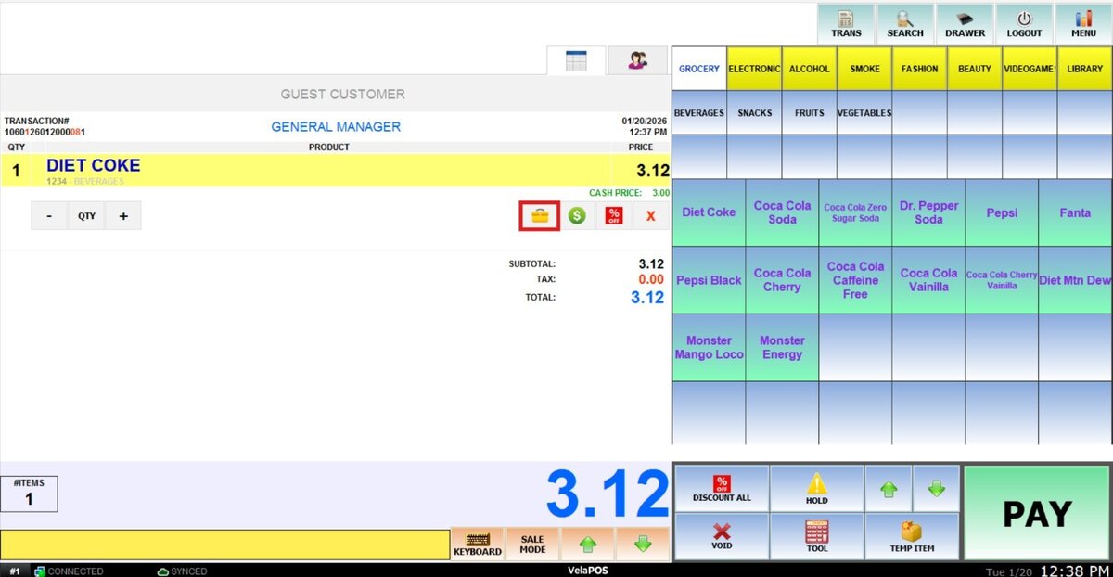Add Coca Cola Cherry product
The width and height of the screenshot is (1113, 577).
(782, 280)
